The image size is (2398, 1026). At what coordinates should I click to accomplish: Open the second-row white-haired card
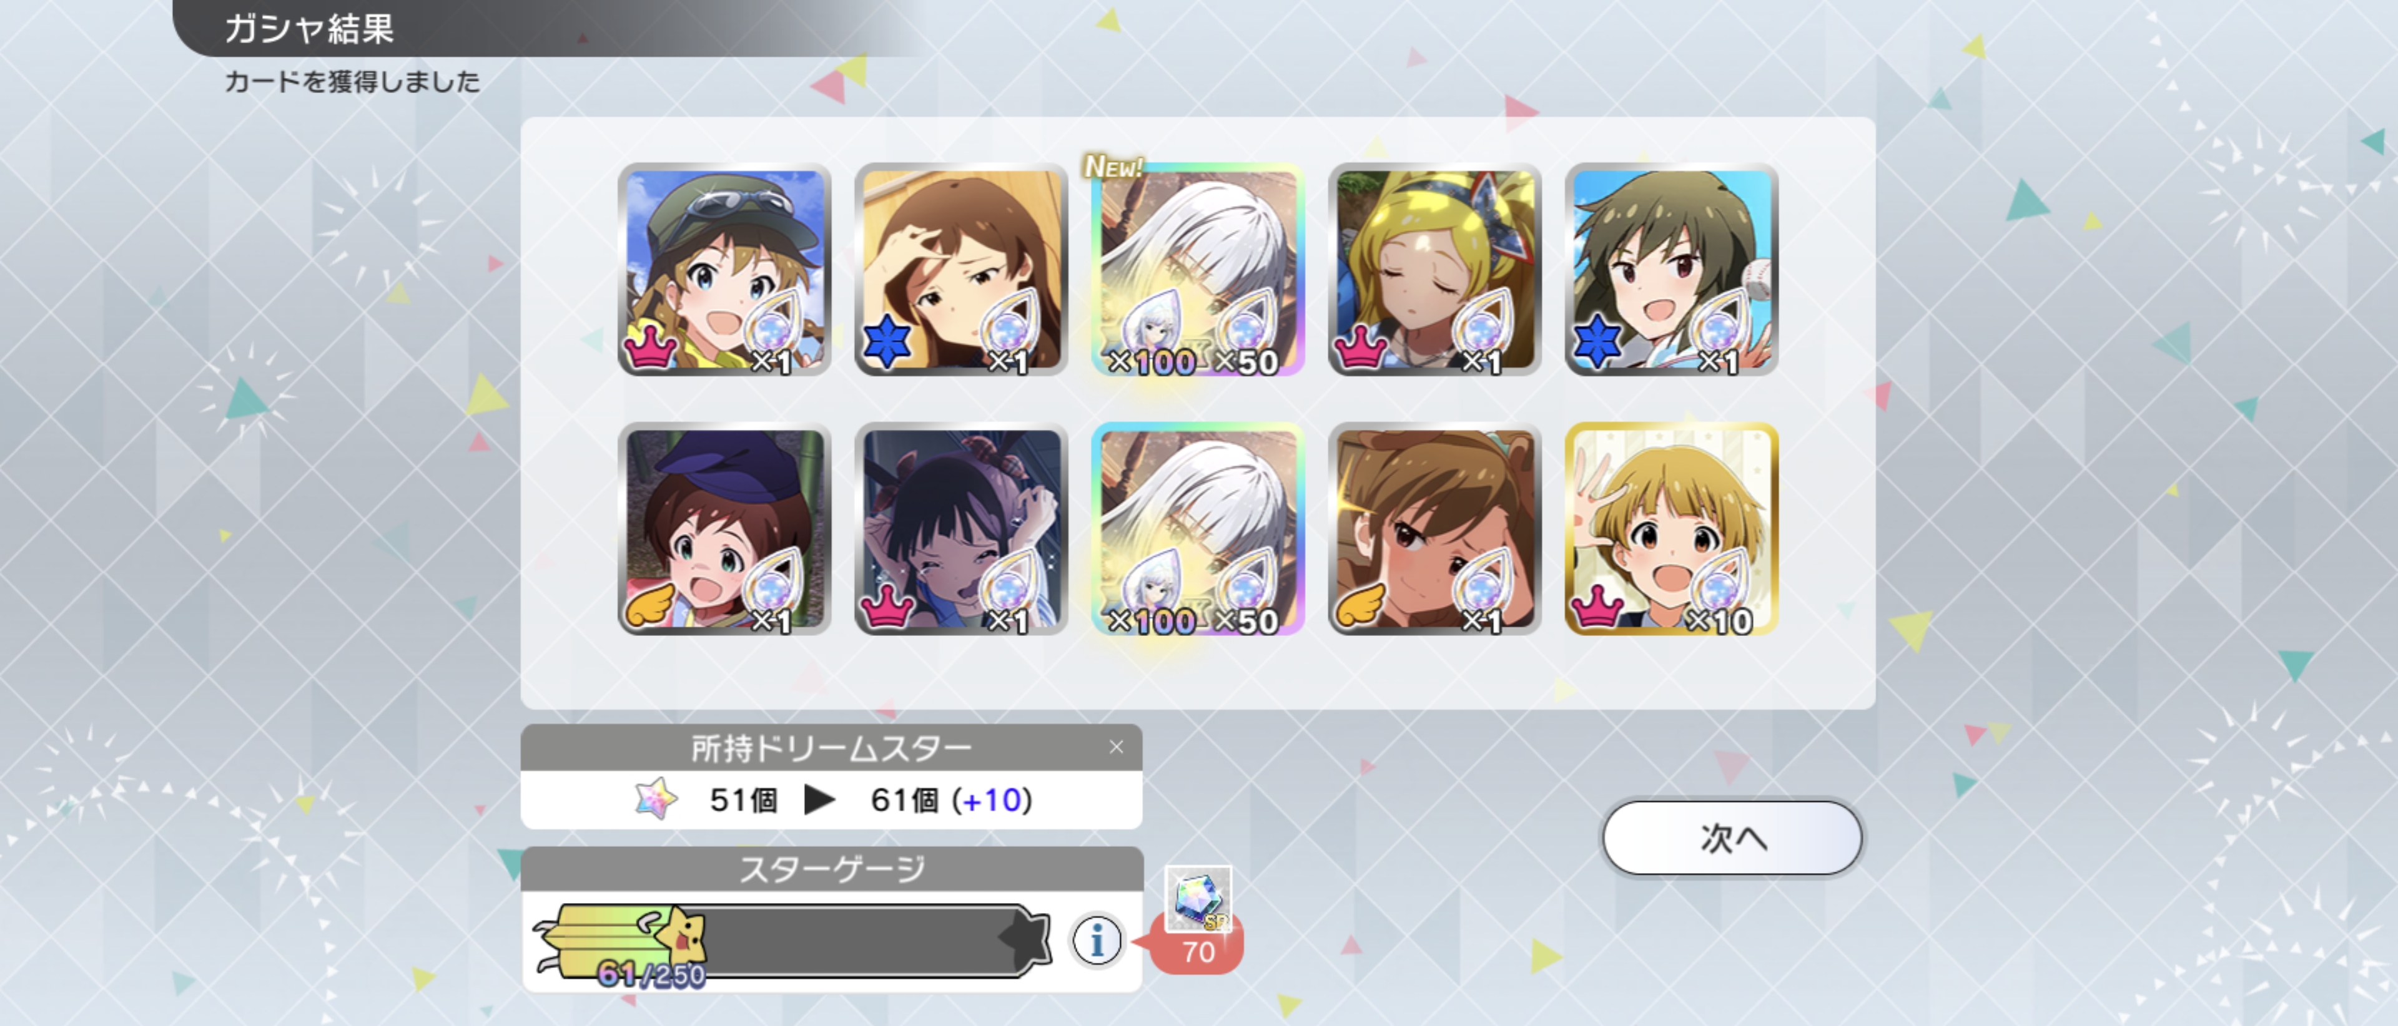click(x=1198, y=529)
